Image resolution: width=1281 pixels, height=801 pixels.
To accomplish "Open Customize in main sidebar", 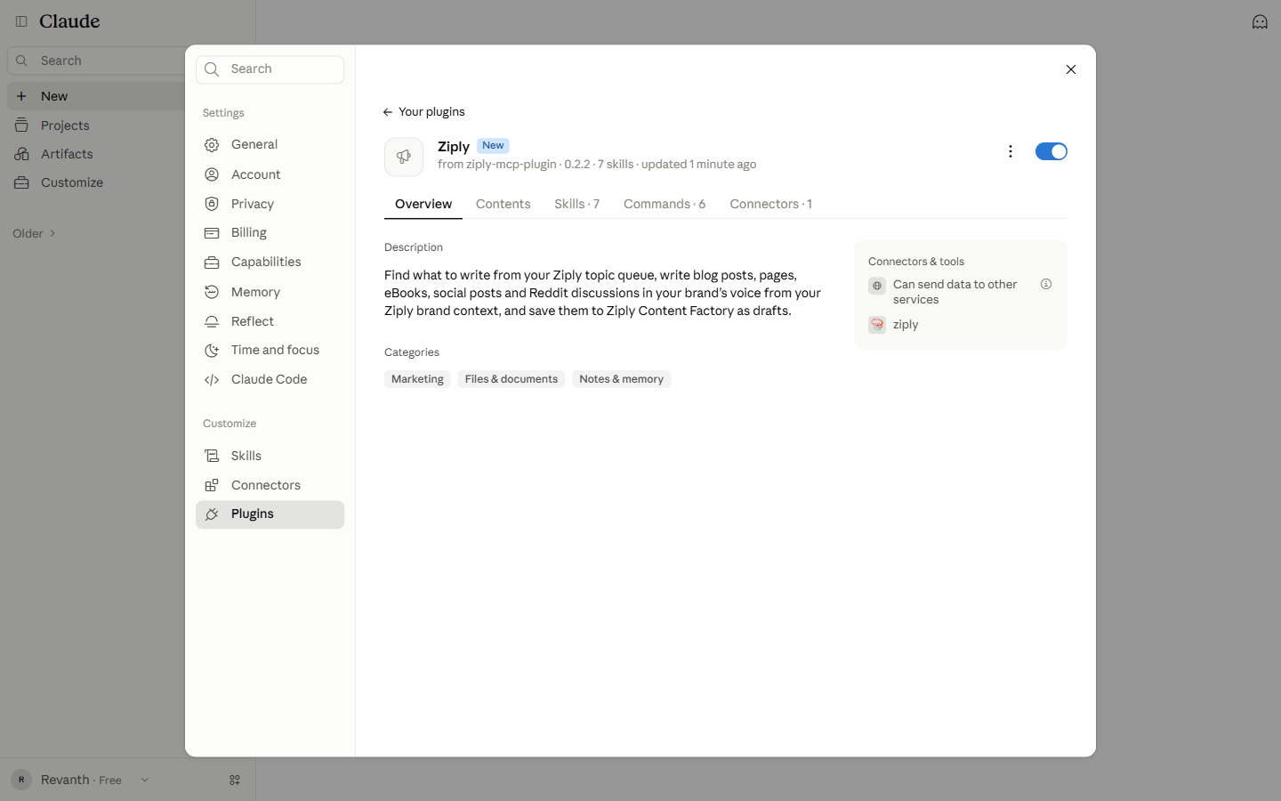I will [72, 182].
